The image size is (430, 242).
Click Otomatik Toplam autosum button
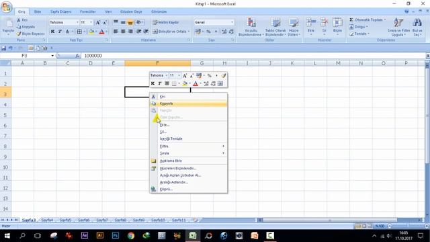(x=368, y=19)
